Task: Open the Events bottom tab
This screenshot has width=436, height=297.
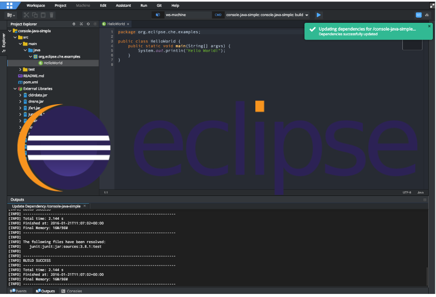Action: (x=18, y=291)
